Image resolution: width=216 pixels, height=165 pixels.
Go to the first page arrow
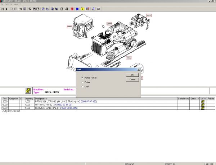click(2, 8)
